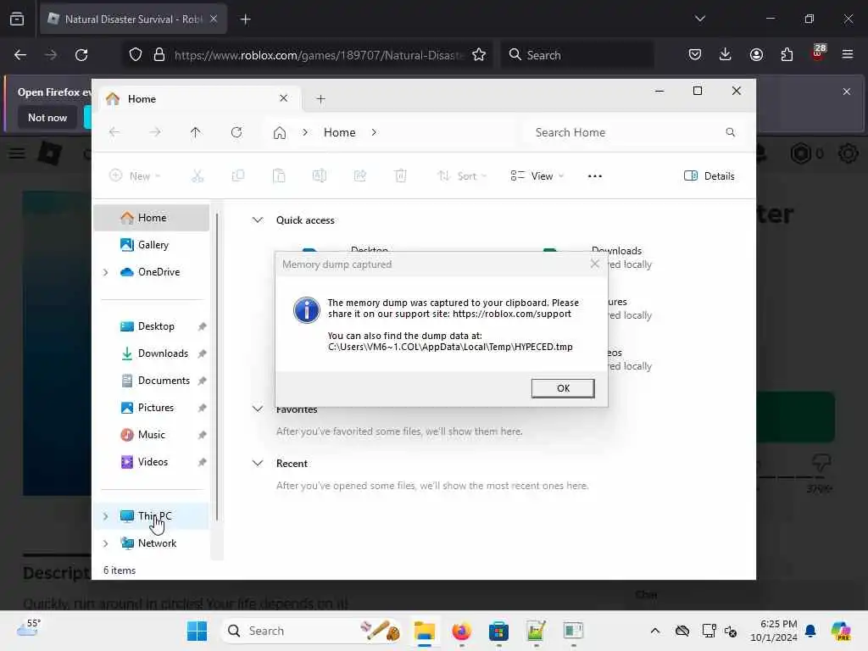Select Network in the sidebar
868x651 pixels.
157,543
